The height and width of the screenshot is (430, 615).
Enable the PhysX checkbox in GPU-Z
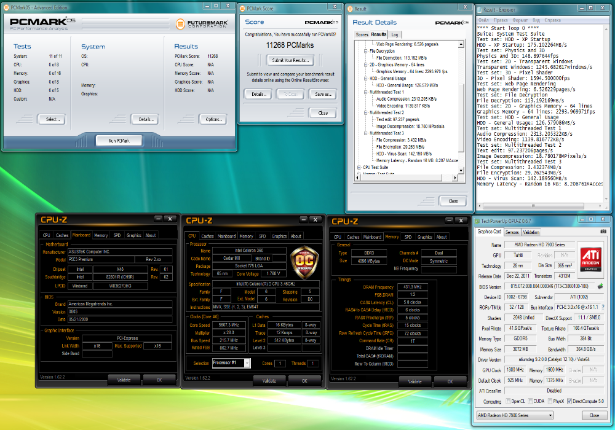550,401
